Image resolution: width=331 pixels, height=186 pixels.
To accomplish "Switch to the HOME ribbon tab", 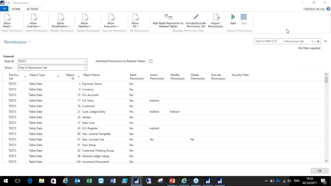I will 16,9.
